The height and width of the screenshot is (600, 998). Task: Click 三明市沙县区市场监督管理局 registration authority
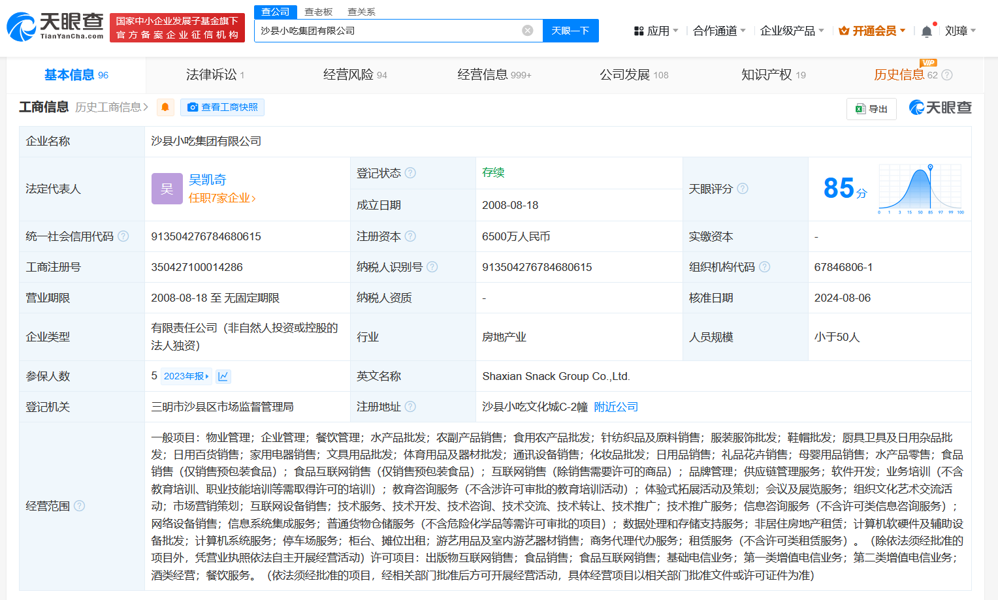point(222,407)
